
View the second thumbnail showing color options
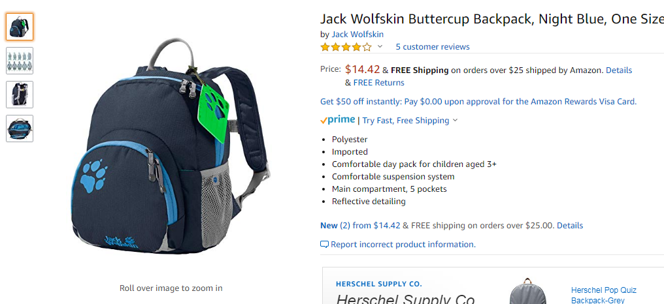pyautogui.click(x=20, y=61)
